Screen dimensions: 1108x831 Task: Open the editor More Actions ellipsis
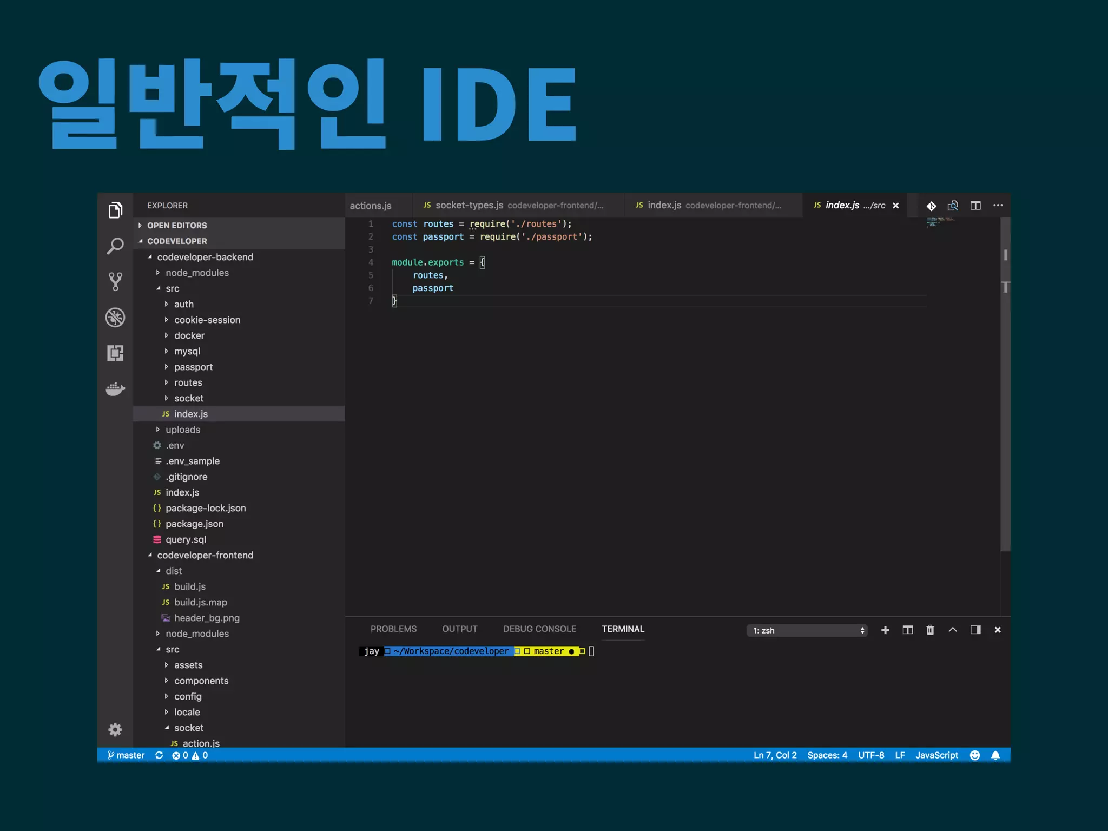pyautogui.click(x=998, y=205)
